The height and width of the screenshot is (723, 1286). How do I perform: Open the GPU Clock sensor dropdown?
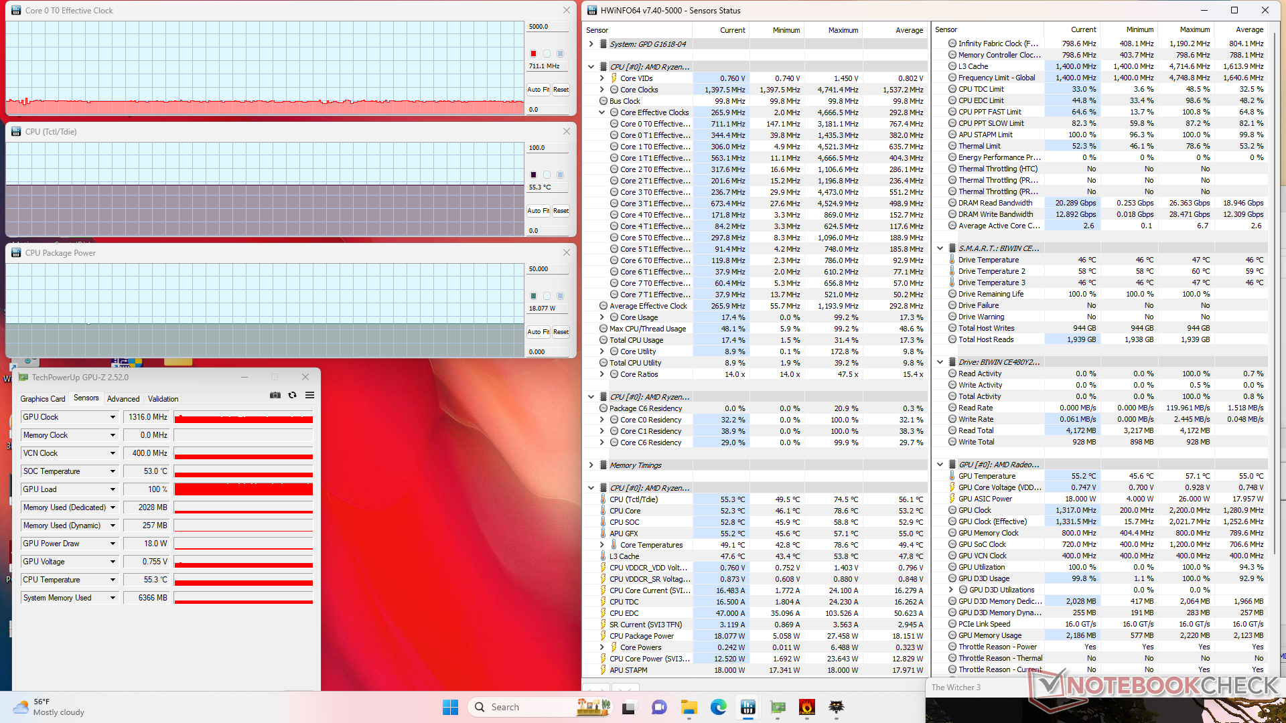(x=113, y=417)
